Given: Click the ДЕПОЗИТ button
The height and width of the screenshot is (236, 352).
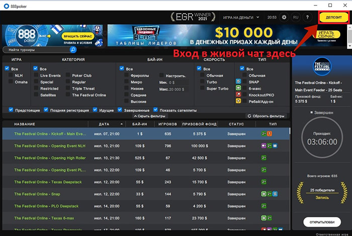Looking at the screenshot, I should (334, 17).
